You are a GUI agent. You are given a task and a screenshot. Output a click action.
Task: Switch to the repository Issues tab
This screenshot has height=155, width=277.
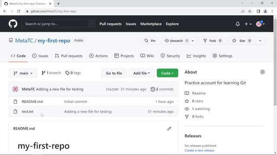coord(40,56)
